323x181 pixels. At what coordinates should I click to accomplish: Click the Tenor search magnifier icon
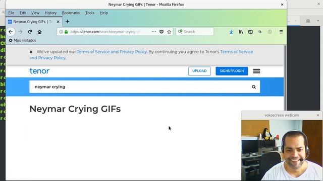click(254, 87)
